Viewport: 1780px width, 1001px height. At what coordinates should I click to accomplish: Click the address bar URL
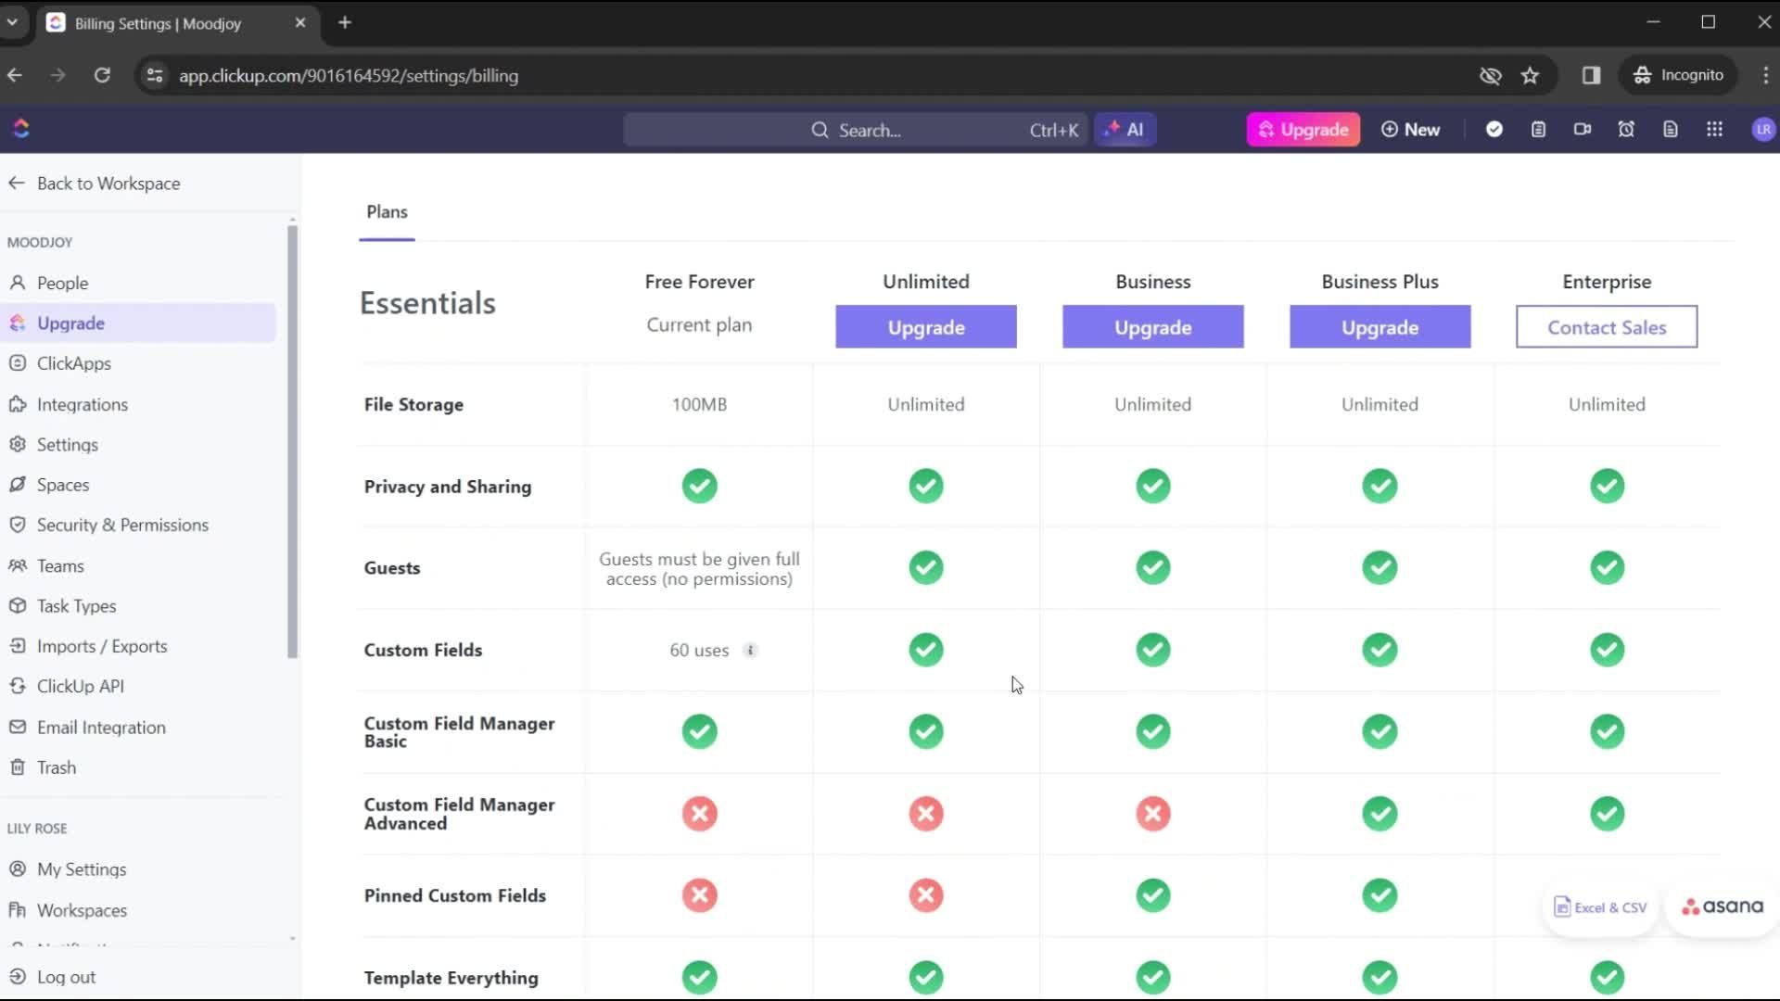click(349, 76)
